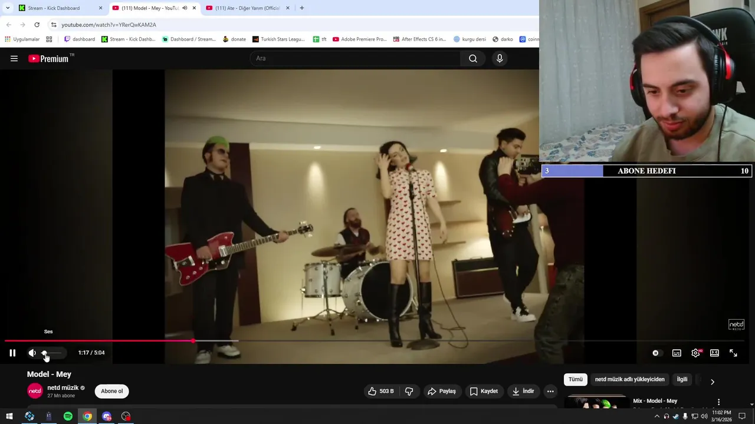The image size is (755, 424).
Task: Open the Steam tray icon
Action: 675,416
